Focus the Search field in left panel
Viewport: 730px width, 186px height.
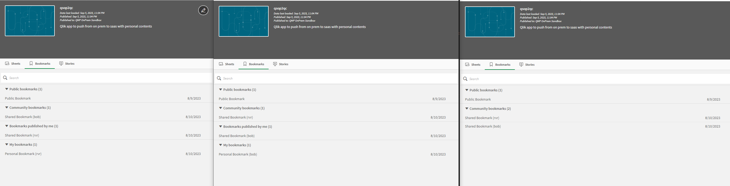[107, 78]
